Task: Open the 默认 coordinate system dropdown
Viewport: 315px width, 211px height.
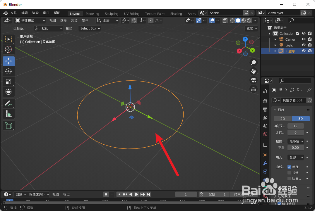Action: pos(49,28)
